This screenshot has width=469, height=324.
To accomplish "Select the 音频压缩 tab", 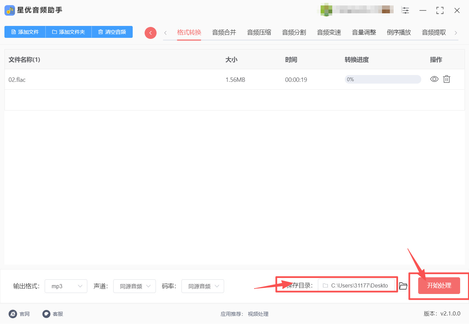I will coord(259,32).
